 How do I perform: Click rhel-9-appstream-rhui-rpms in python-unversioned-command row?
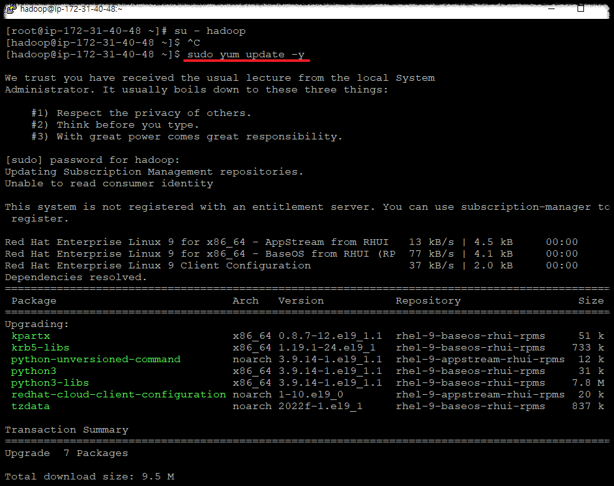click(x=480, y=360)
